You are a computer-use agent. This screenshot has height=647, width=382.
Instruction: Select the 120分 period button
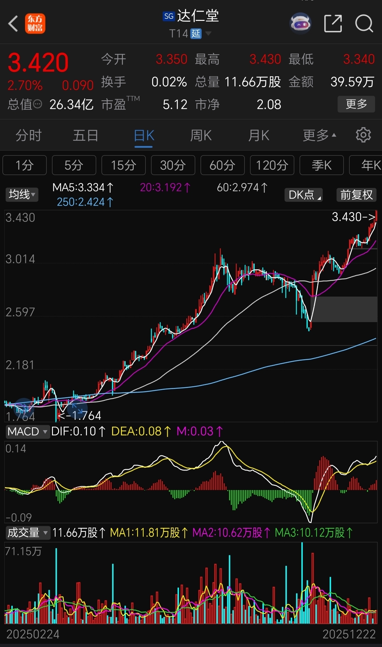pyautogui.click(x=272, y=165)
